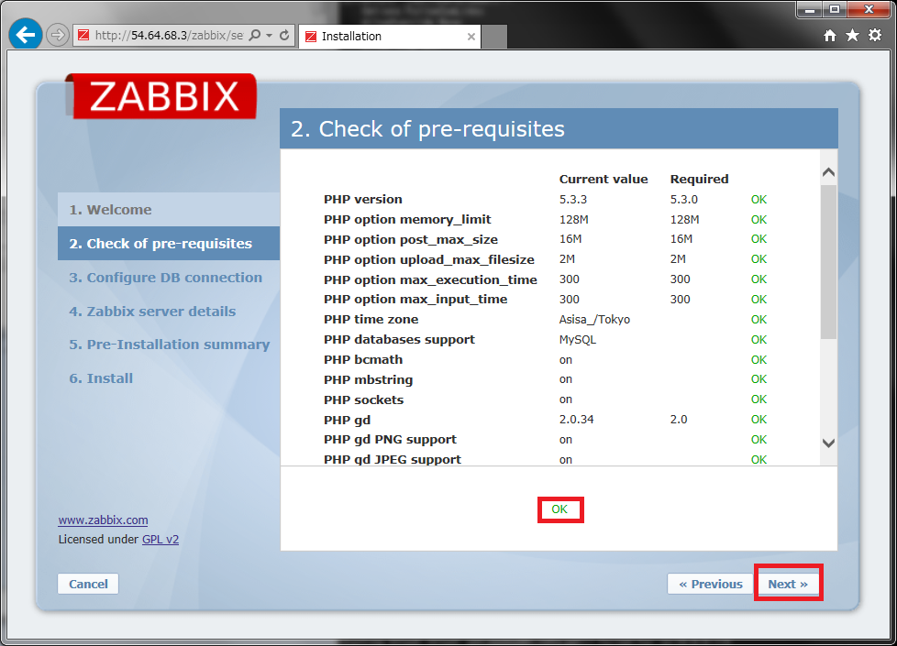
Task: Open a new blank tab
Action: click(494, 37)
